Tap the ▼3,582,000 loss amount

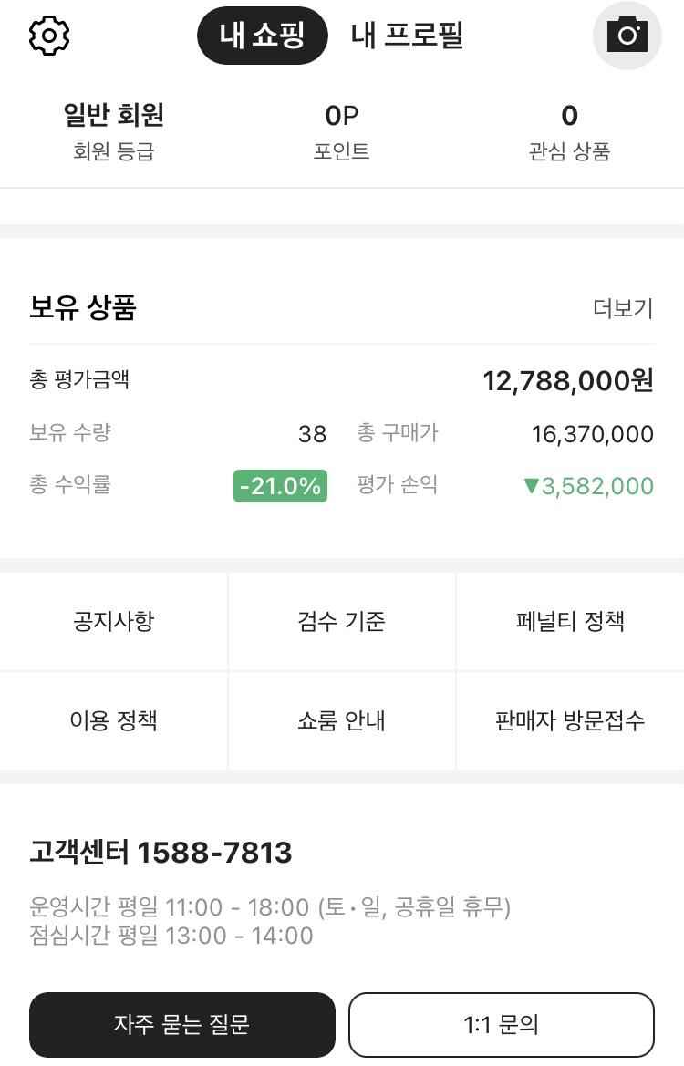(x=588, y=486)
